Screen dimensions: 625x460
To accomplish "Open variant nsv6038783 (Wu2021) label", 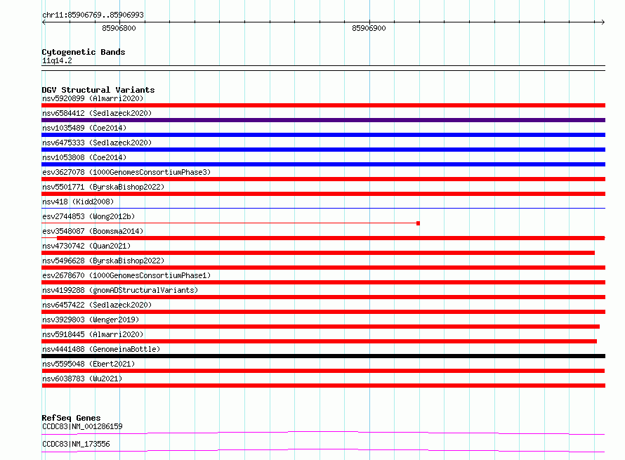I will (x=82, y=379).
